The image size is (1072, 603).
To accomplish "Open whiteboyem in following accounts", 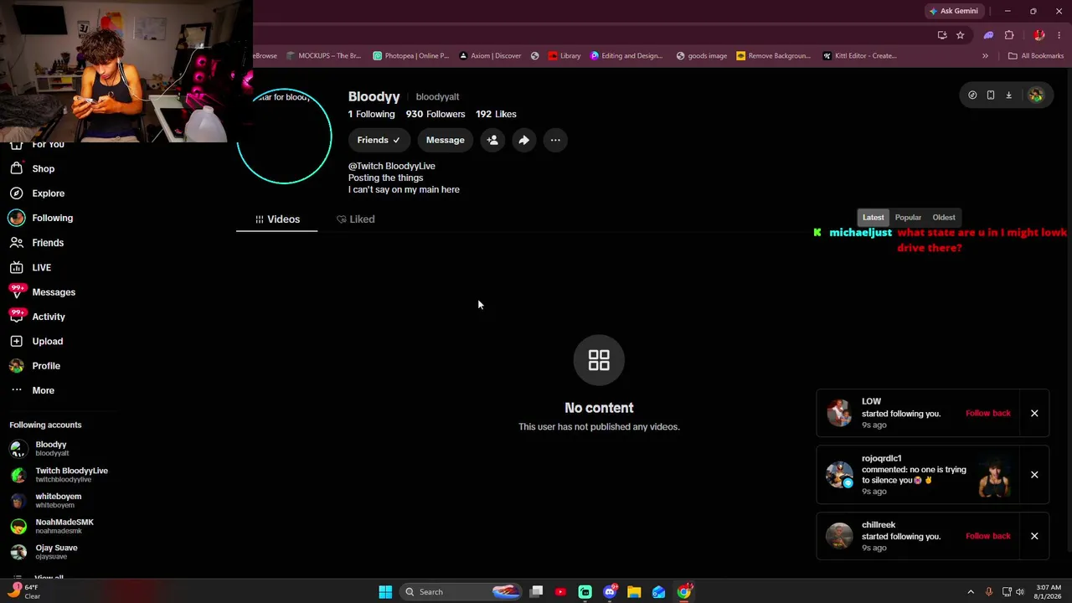I will click(x=46, y=501).
